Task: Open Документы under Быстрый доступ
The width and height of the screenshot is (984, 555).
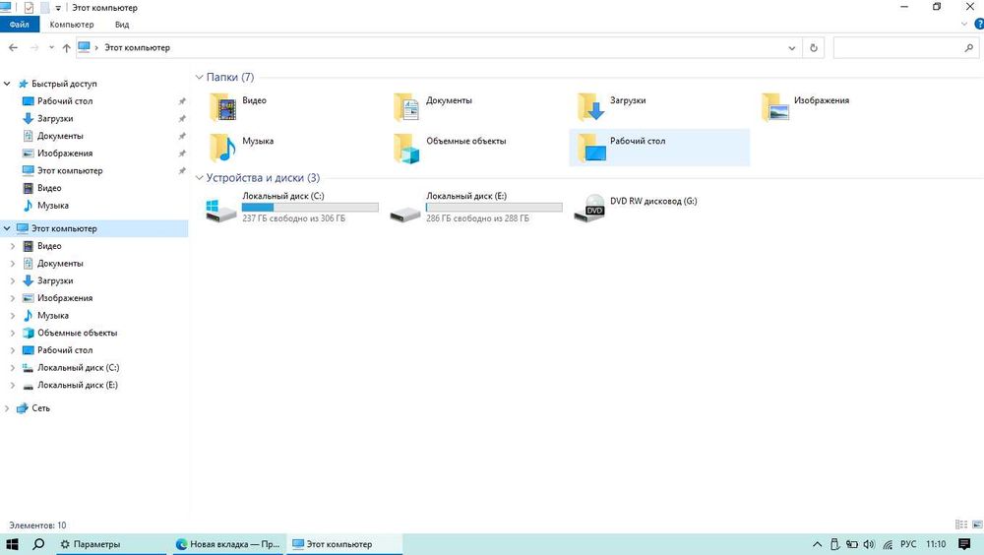Action: tap(60, 136)
